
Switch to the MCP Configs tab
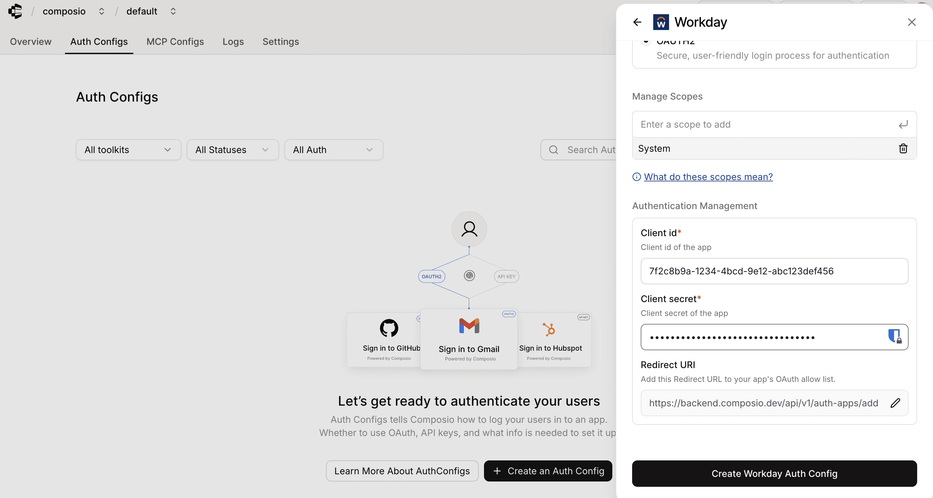(x=175, y=42)
